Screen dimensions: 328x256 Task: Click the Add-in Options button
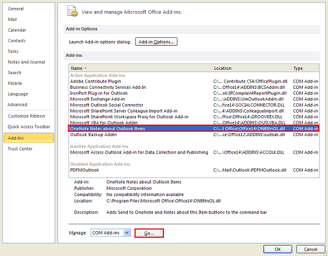(156, 42)
